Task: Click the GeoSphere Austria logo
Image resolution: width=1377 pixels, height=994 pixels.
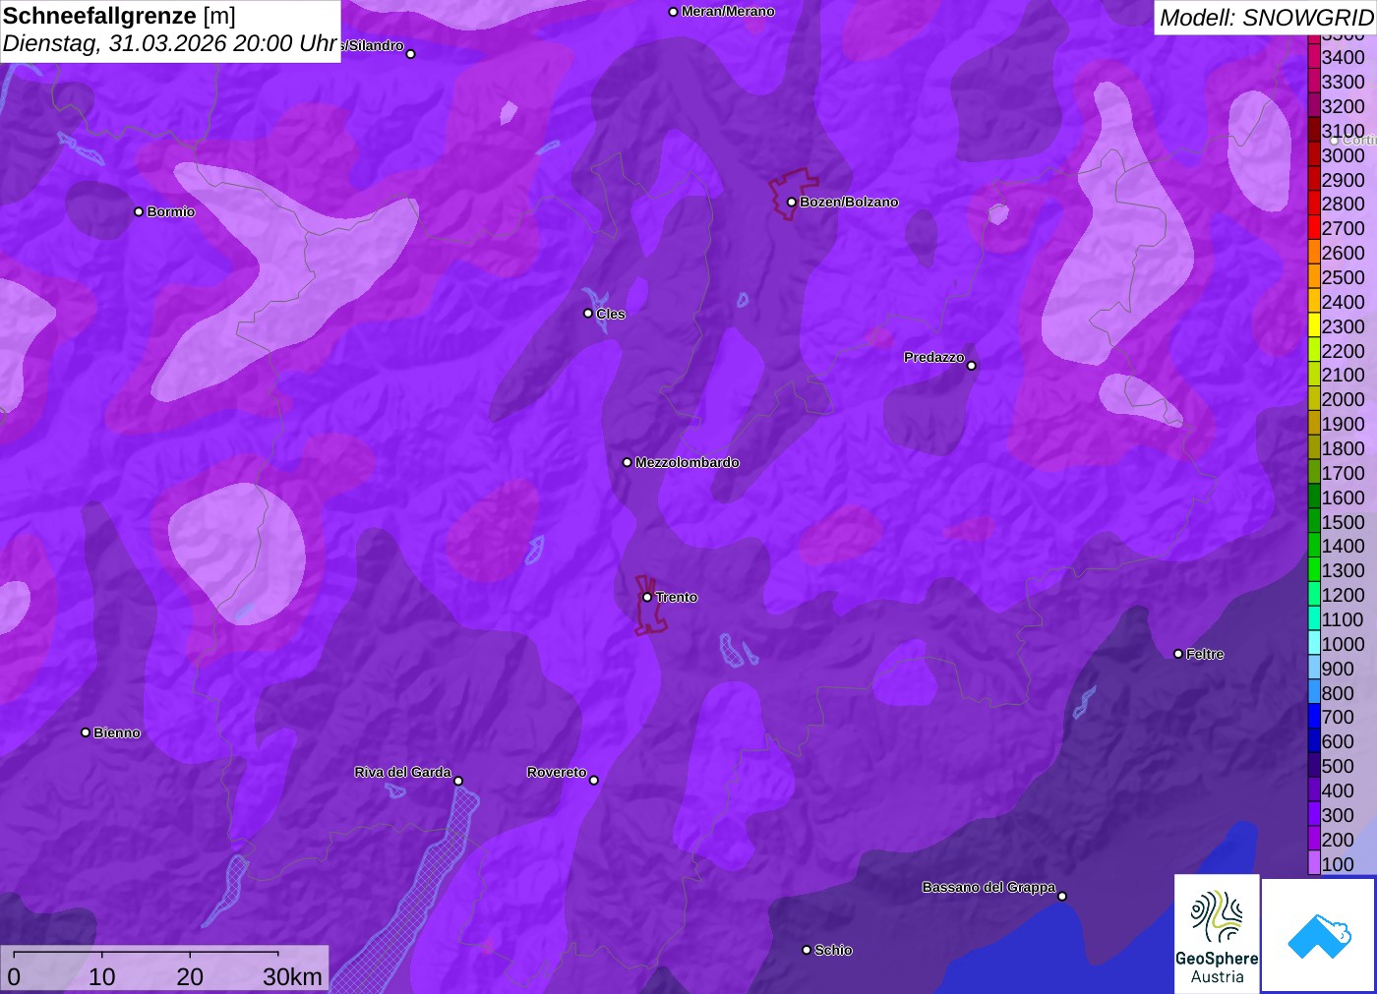Action: [x=1217, y=933]
